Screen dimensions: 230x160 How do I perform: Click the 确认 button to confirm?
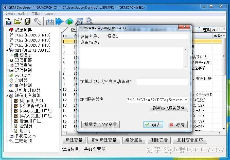(x=153, y=125)
